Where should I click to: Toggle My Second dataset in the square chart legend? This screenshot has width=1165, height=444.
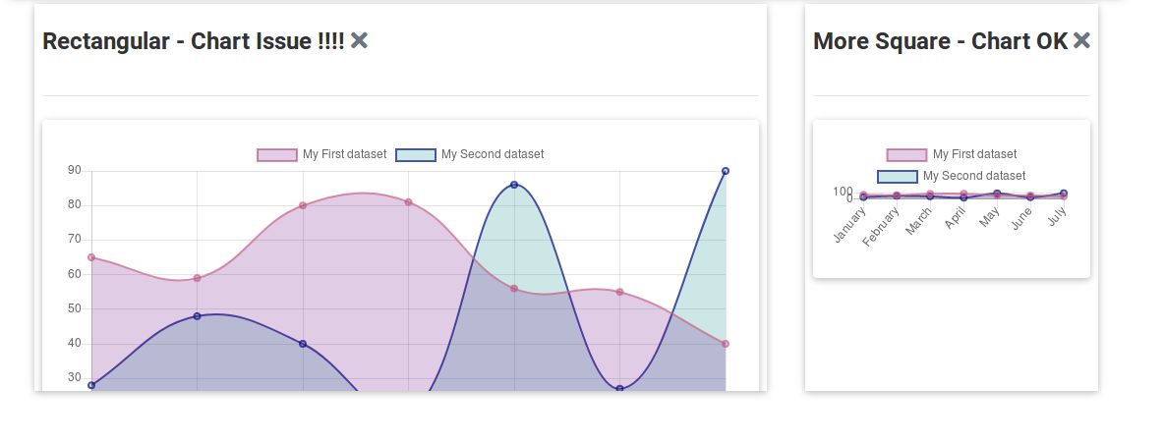952,176
